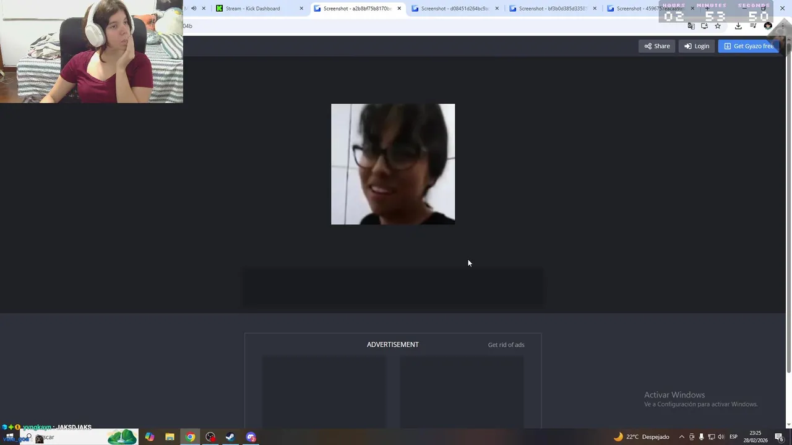Screen dimensions: 792x445
Task: Open the clock showing 23:25 28/02/2026
Action: pyautogui.click(x=755, y=437)
